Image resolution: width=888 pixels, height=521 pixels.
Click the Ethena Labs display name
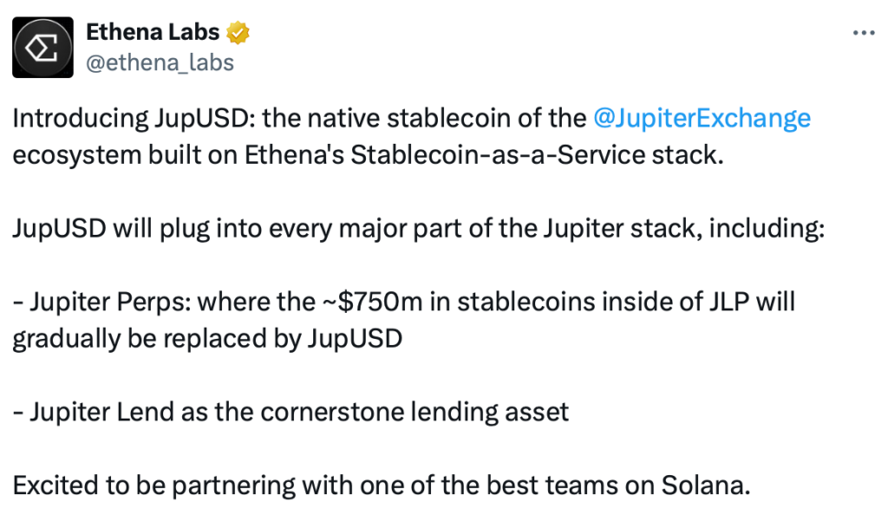[152, 34]
